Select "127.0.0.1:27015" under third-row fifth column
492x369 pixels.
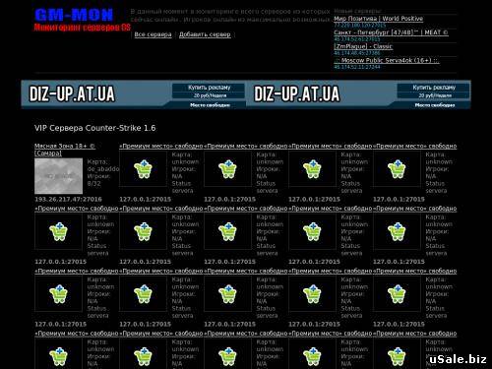(399, 324)
